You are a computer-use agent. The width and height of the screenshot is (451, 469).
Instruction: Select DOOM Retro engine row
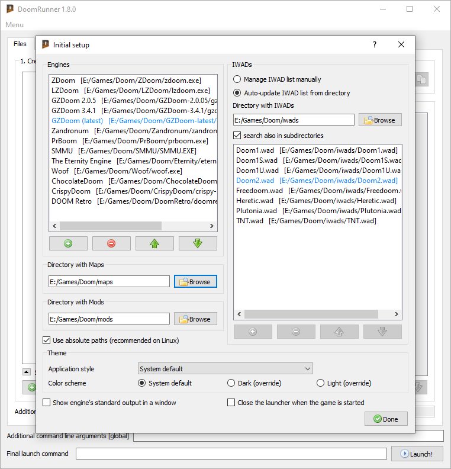[133, 201]
